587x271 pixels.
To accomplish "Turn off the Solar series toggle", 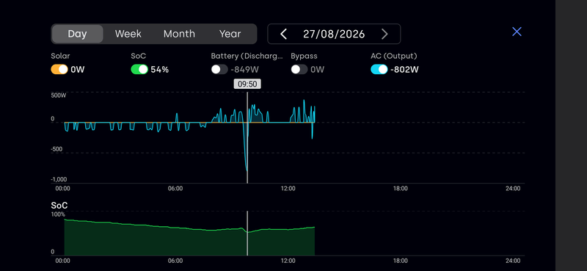I will click(x=59, y=69).
